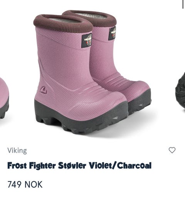Show next black boot image at right edge

click(180, 92)
